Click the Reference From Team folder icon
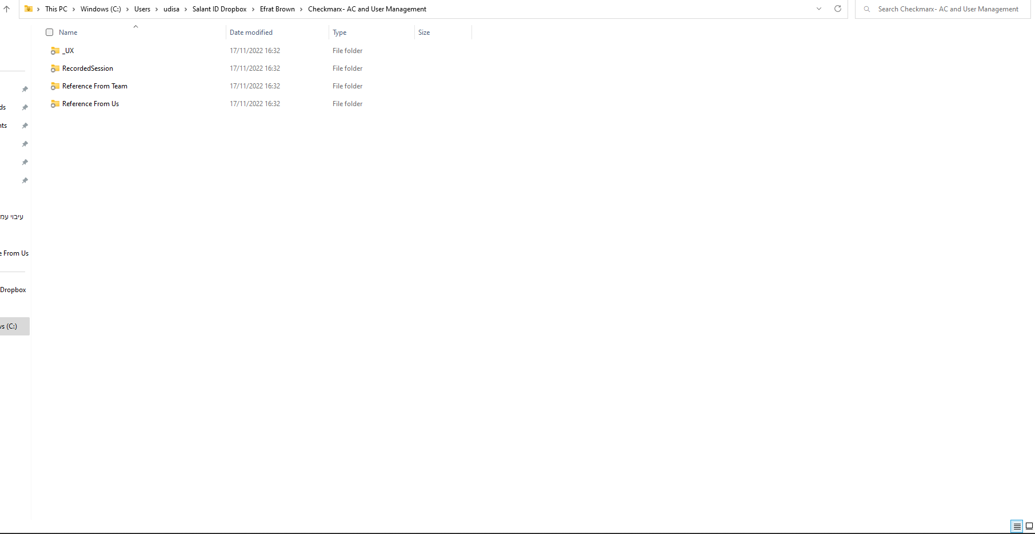Screen dimensions: 1035x534 [55, 86]
